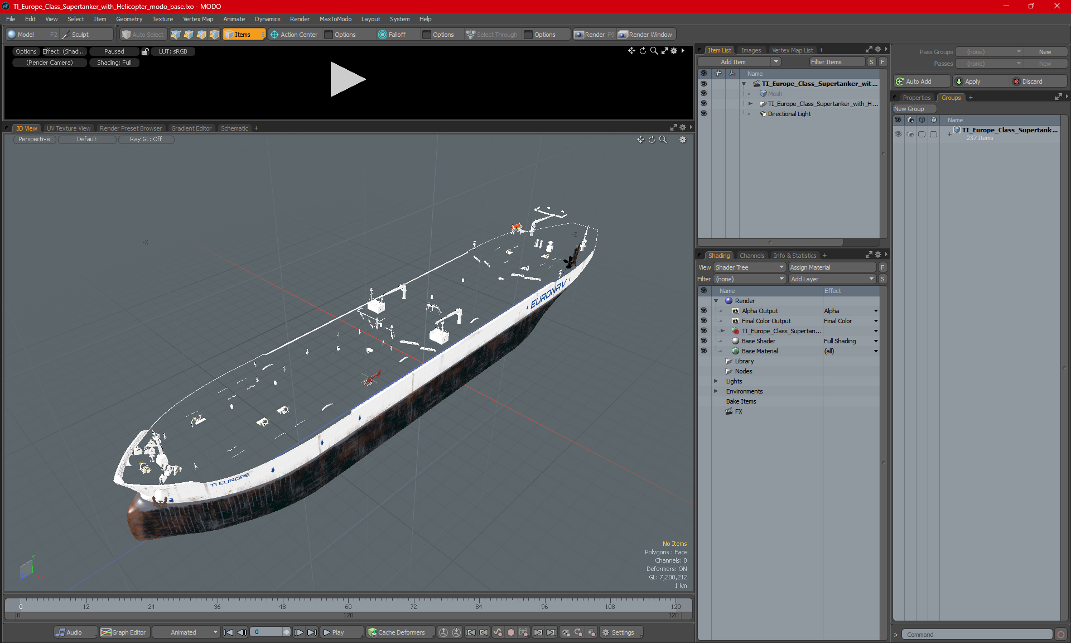Open 3D viewport gear settings
This screenshot has width=1071, height=643.
click(682, 140)
